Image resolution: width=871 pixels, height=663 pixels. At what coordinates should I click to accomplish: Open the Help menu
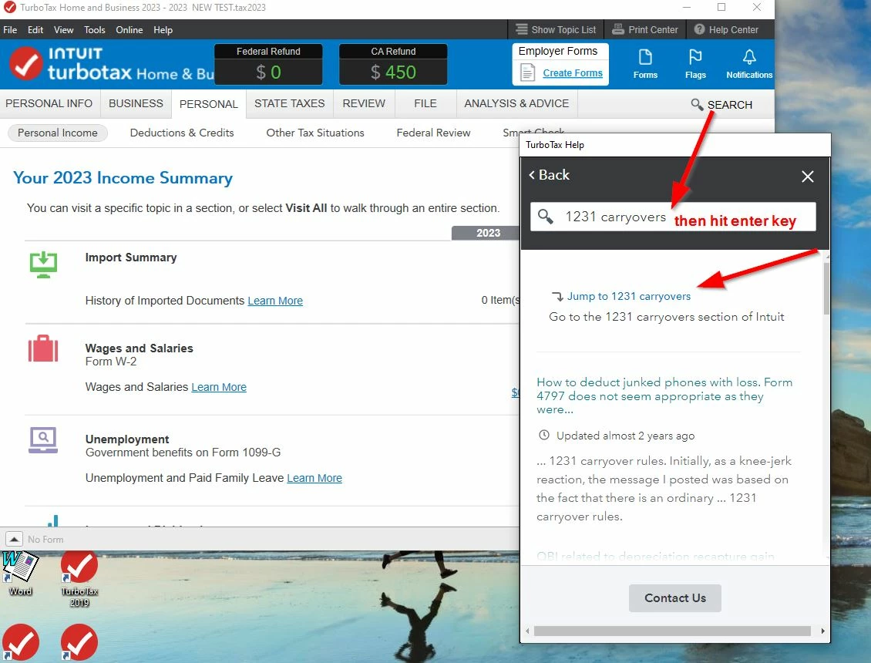[163, 29]
